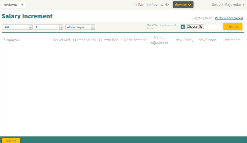Click the Current Bonus column header
This screenshot has width=247, height=143.
pyautogui.click(x=110, y=40)
